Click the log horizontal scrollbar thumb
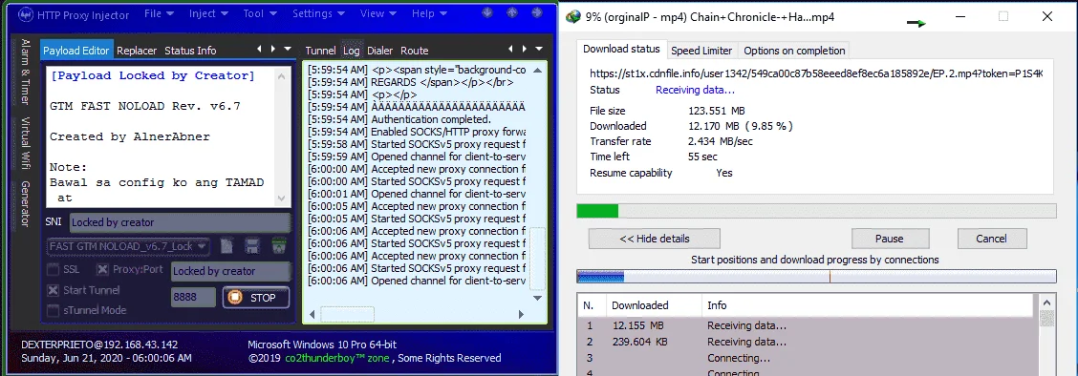1078x376 pixels. click(347, 314)
